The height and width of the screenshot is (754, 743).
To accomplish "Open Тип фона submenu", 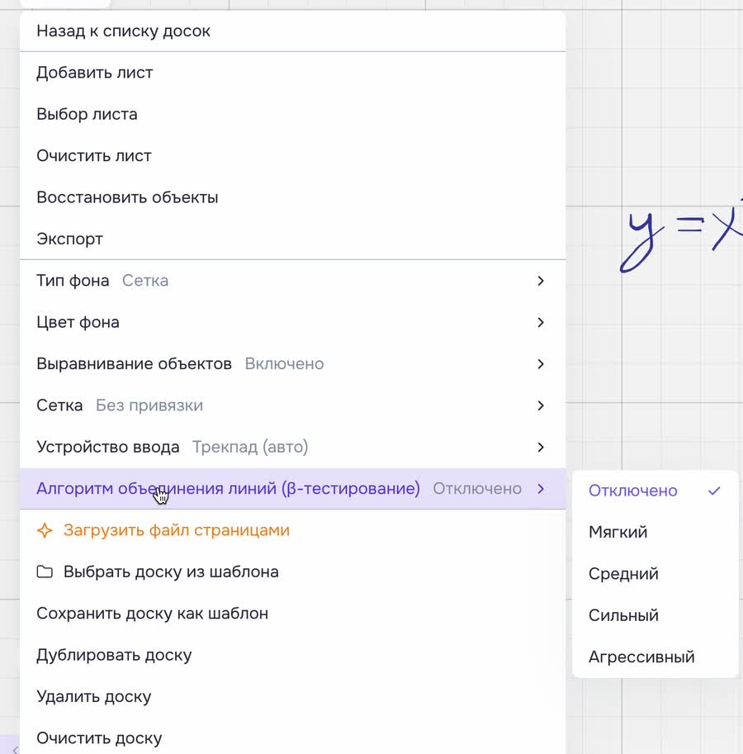I will 293,280.
